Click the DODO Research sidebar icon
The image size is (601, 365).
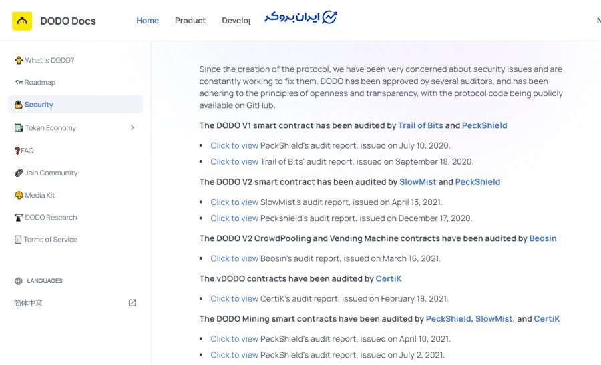click(x=19, y=218)
